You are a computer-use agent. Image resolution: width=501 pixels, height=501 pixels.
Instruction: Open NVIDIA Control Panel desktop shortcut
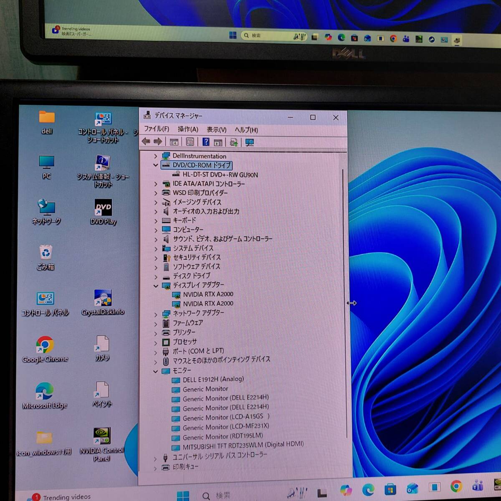102,444
